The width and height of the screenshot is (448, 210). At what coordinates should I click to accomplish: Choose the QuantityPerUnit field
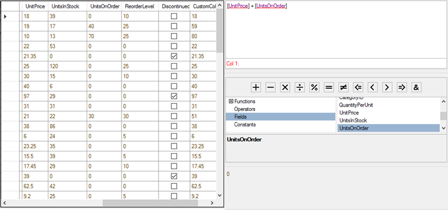tap(356, 105)
